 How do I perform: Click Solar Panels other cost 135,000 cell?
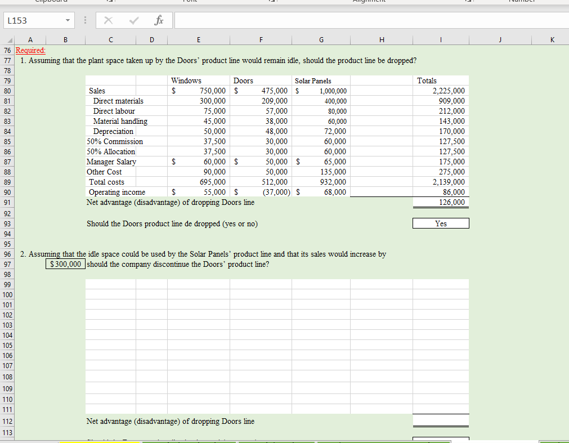click(321, 172)
